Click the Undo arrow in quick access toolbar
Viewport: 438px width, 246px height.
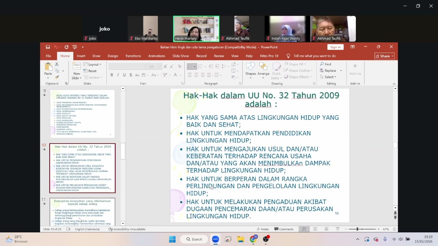pos(56,47)
